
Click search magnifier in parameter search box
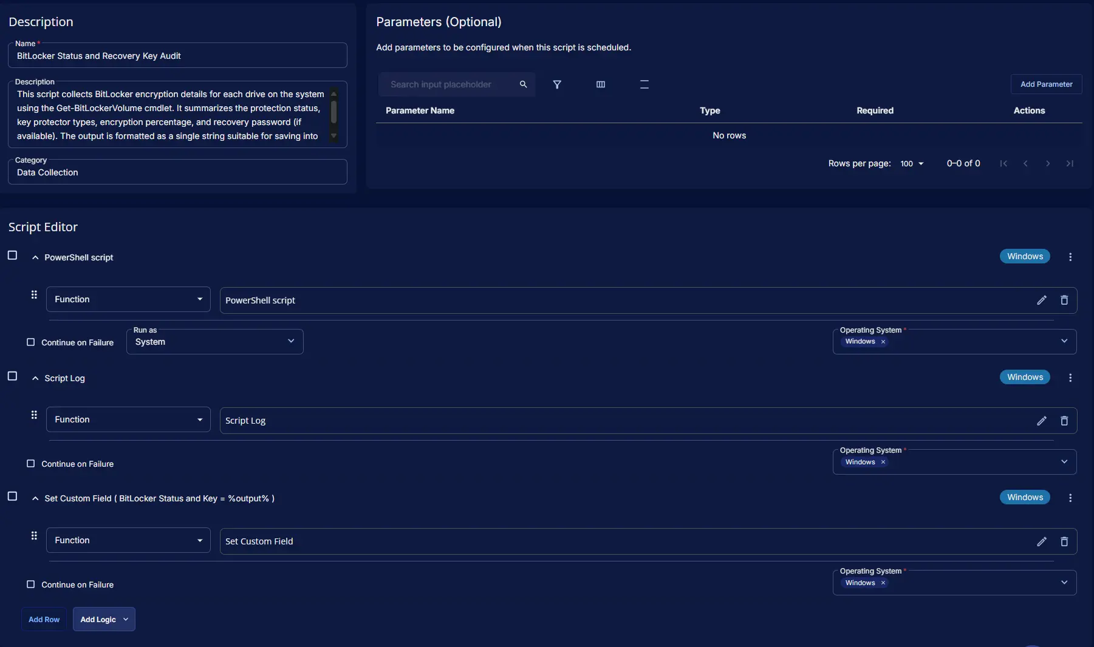523,84
